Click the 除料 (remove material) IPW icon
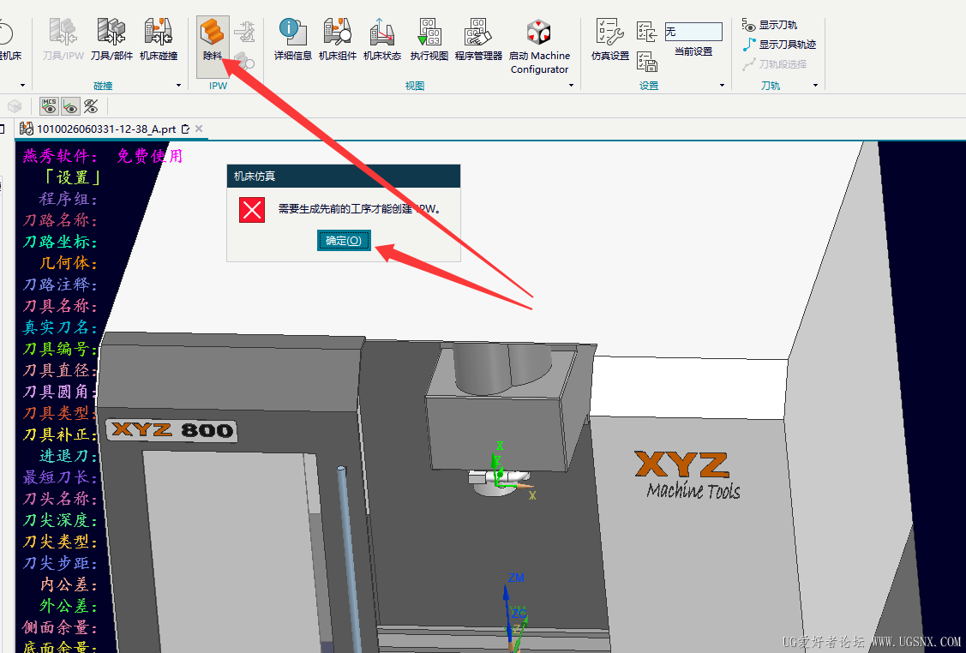The image size is (966, 653). click(213, 40)
